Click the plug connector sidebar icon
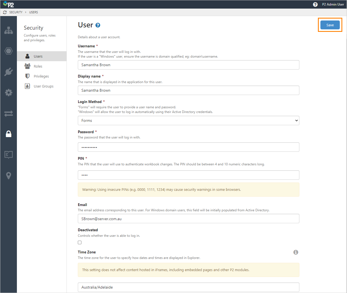The width and height of the screenshot is (347, 293). (9, 72)
